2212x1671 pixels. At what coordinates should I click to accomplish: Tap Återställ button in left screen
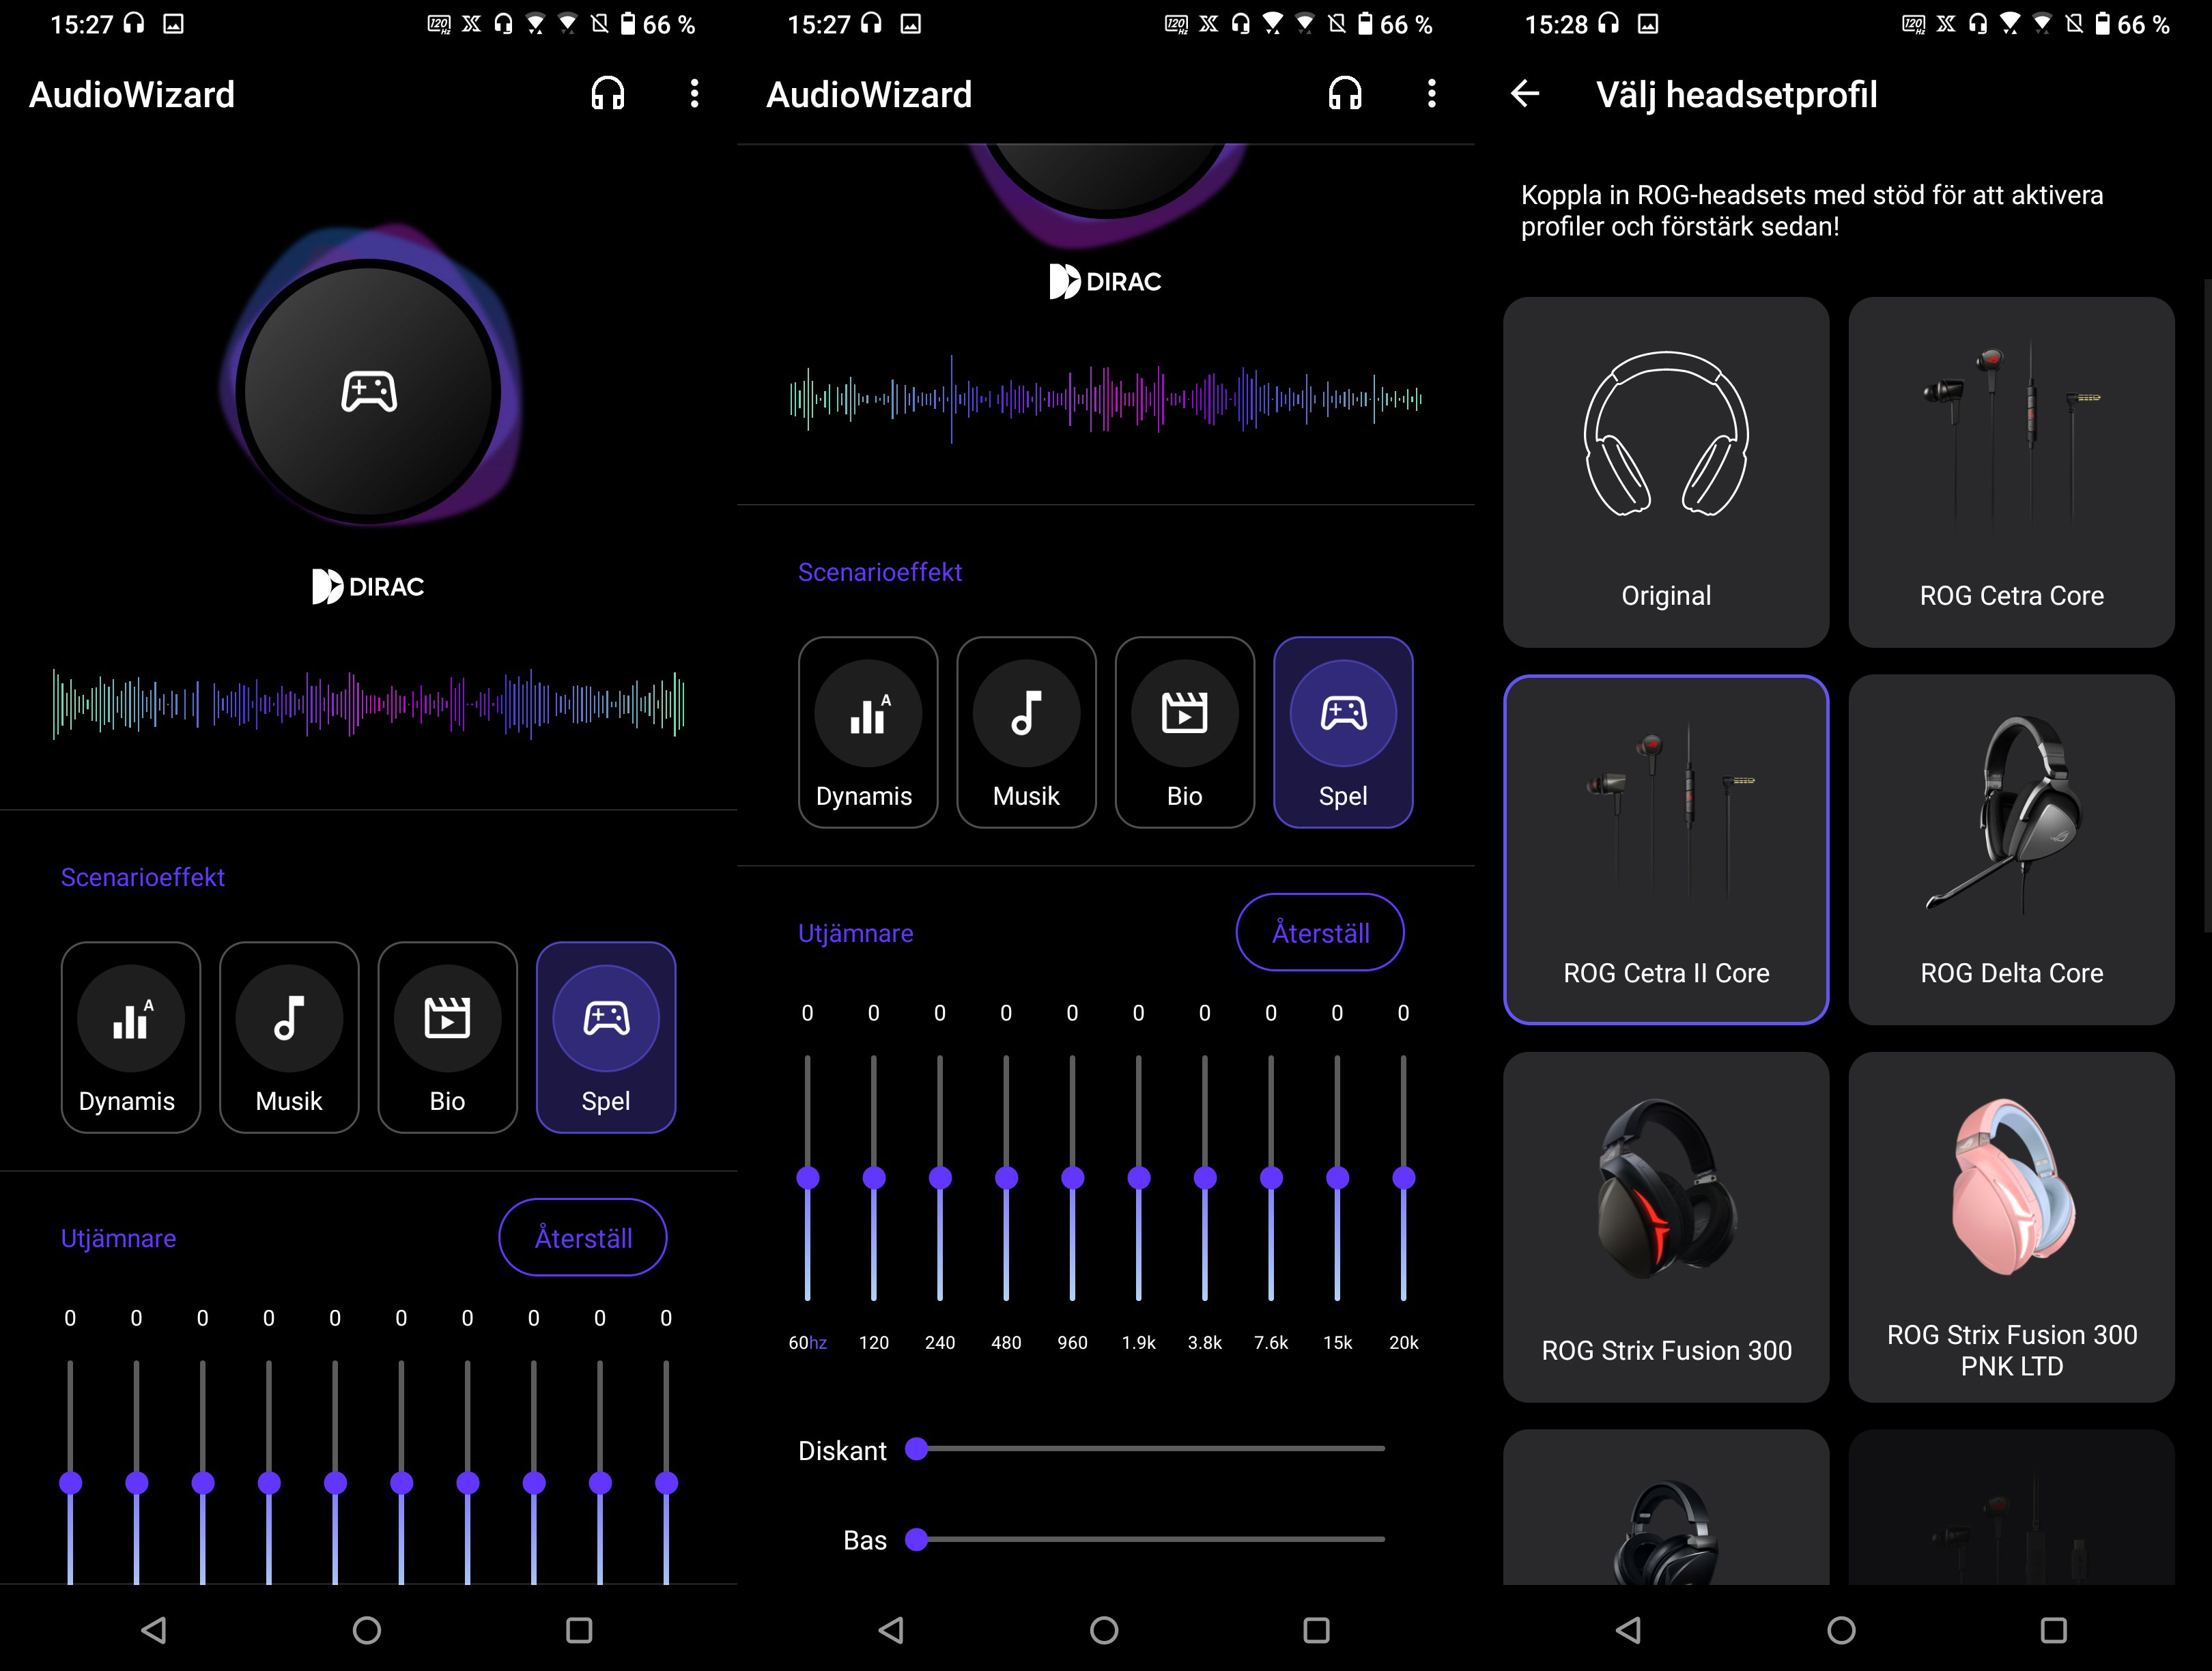coord(583,1237)
